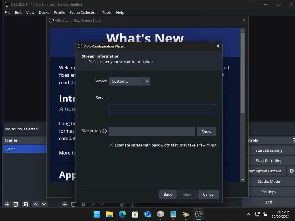This screenshot has width=295, height=221.
Task: Open the Tools menu
Action: click(x=107, y=12)
